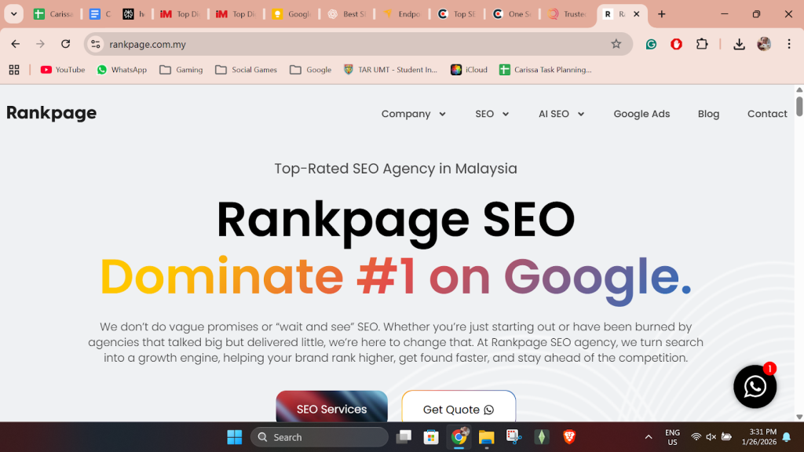The height and width of the screenshot is (452, 804).
Task: Open Carissa Task Planning bookmark
Action: (x=545, y=70)
